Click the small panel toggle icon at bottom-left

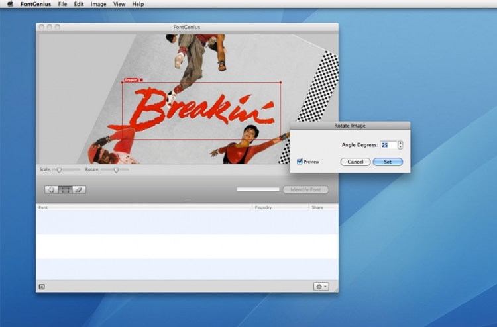click(42, 287)
